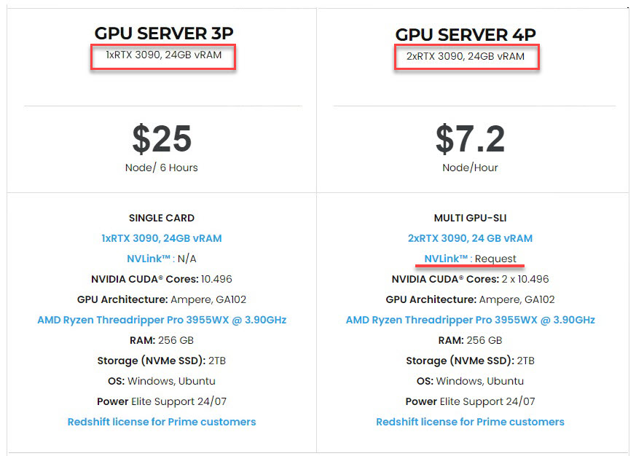Screen dimensions: 636x456
Task: Open the Threadripper Pro link under Server 4P
Action: (470, 320)
